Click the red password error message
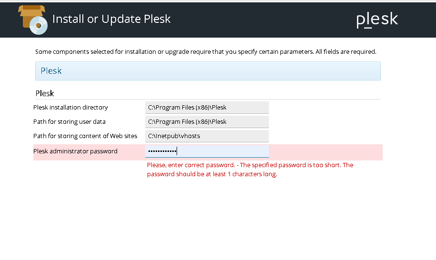The width and height of the screenshot is (436, 260). click(x=250, y=165)
